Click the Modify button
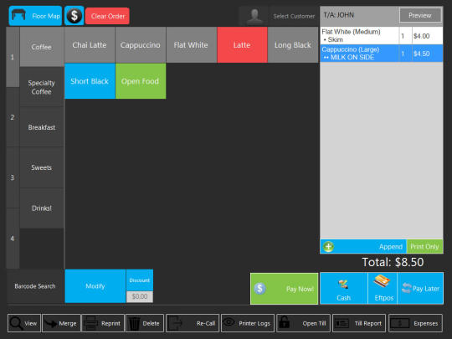This screenshot has height=339, width=452. pyautogui.click(x=95, y=286)
